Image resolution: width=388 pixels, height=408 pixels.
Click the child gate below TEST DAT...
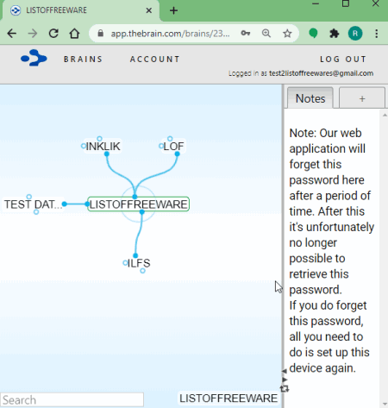click(x=36, y=212)
